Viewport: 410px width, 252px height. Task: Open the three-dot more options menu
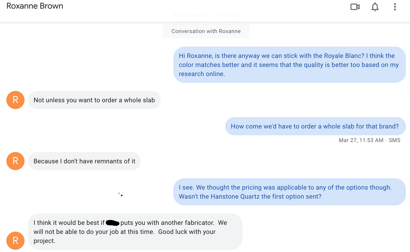pos(395,7)
